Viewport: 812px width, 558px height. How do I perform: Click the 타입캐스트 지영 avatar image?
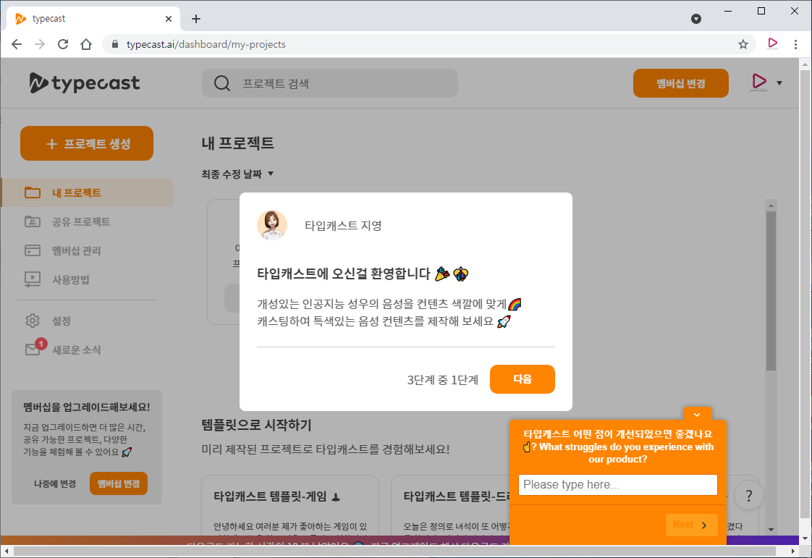pos(272,225)
